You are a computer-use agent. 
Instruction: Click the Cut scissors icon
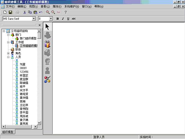coord(25,12)
